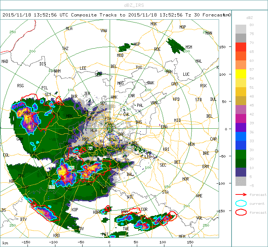Click the DEL station label
Screen dimensions: 268x247
[134, 143]
